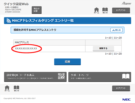Viewport: 135px width, 103px height.
Task: Show entries 11～20 above the table
Action: click(x=118, y=38)
